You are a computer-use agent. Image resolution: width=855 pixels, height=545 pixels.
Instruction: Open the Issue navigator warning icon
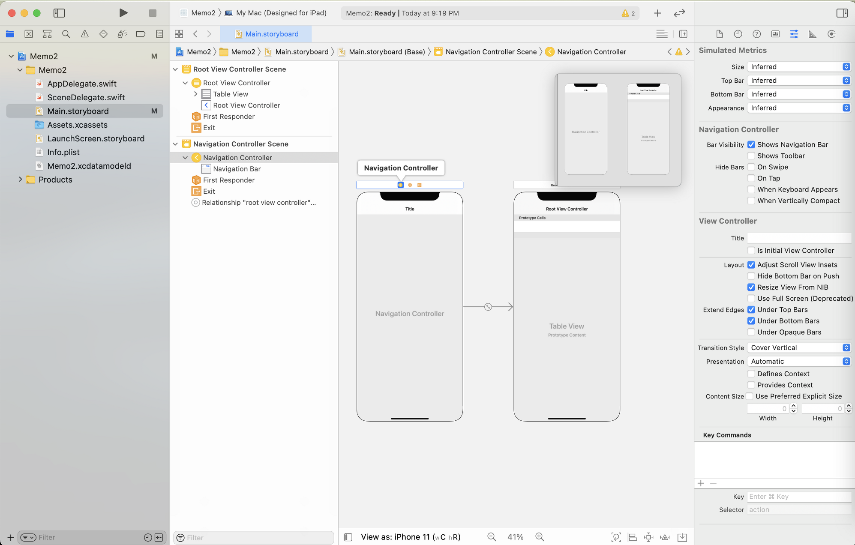(85, 34)
